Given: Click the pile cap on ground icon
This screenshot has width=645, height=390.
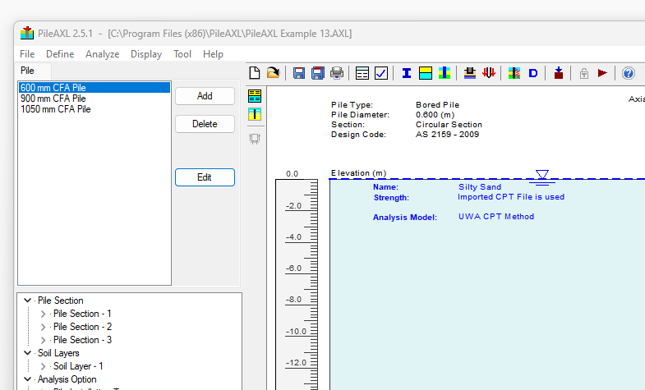Looking at the screenshot, I should click(470, 73).
